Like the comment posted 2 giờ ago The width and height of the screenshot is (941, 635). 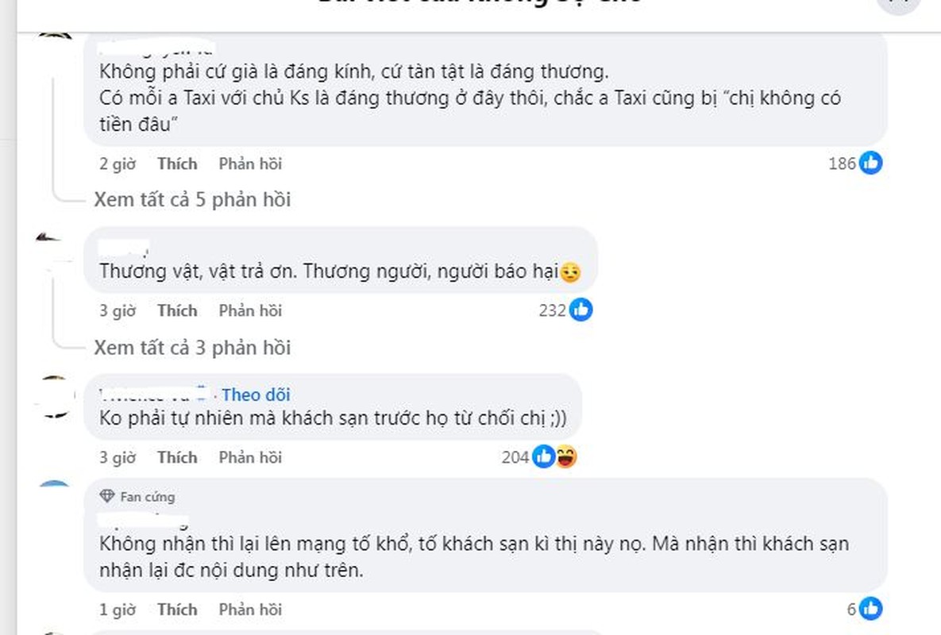(177, 164)
